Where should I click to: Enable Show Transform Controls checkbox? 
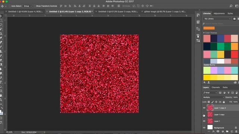35,6
